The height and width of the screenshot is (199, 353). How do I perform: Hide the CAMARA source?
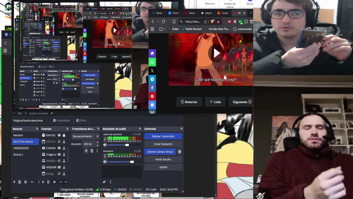[59, 148]
